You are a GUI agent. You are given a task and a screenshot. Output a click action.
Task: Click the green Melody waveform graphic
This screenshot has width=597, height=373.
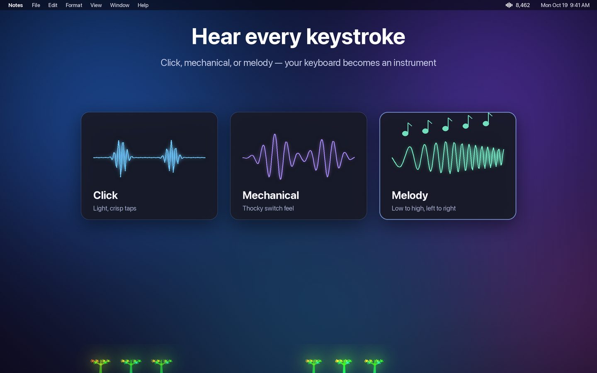(448, 157)
